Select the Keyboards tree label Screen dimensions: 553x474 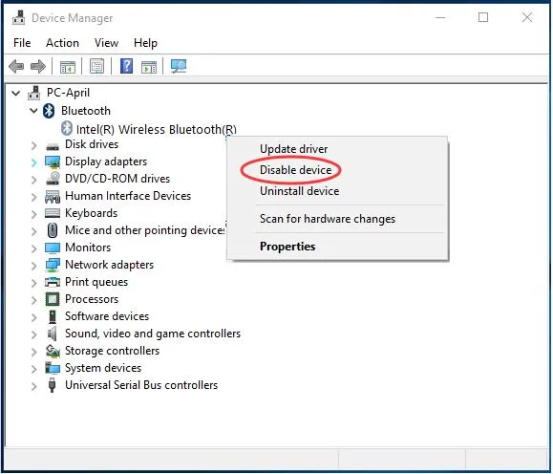(x=91, y=213)
